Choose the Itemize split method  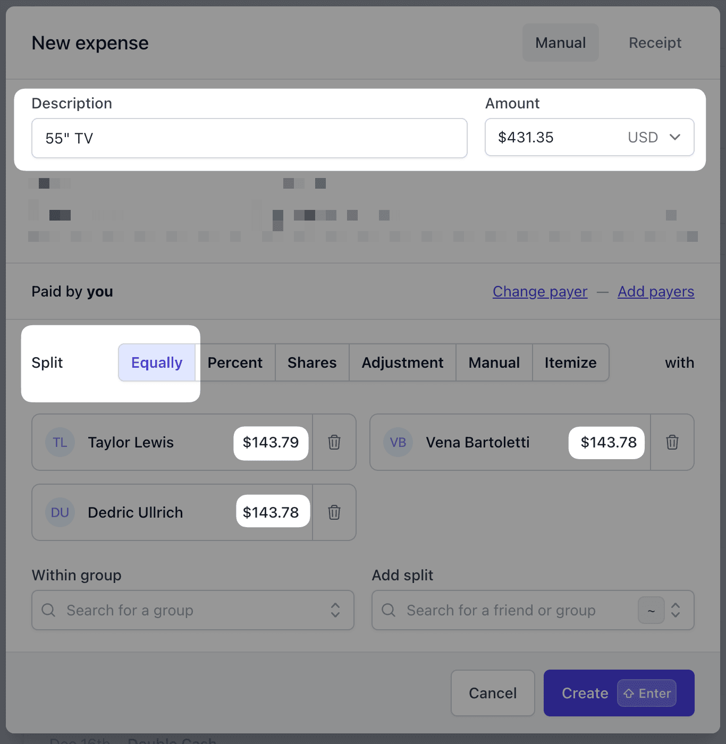point(570,362)
